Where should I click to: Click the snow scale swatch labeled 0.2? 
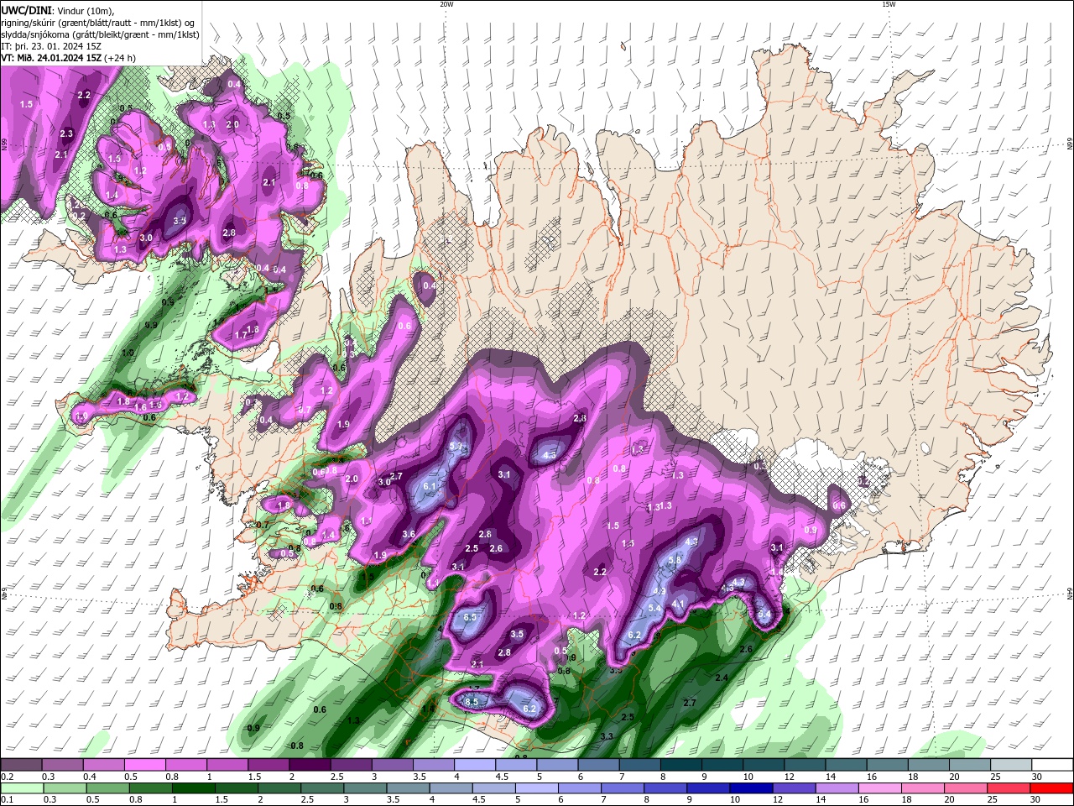click(21, 765)
